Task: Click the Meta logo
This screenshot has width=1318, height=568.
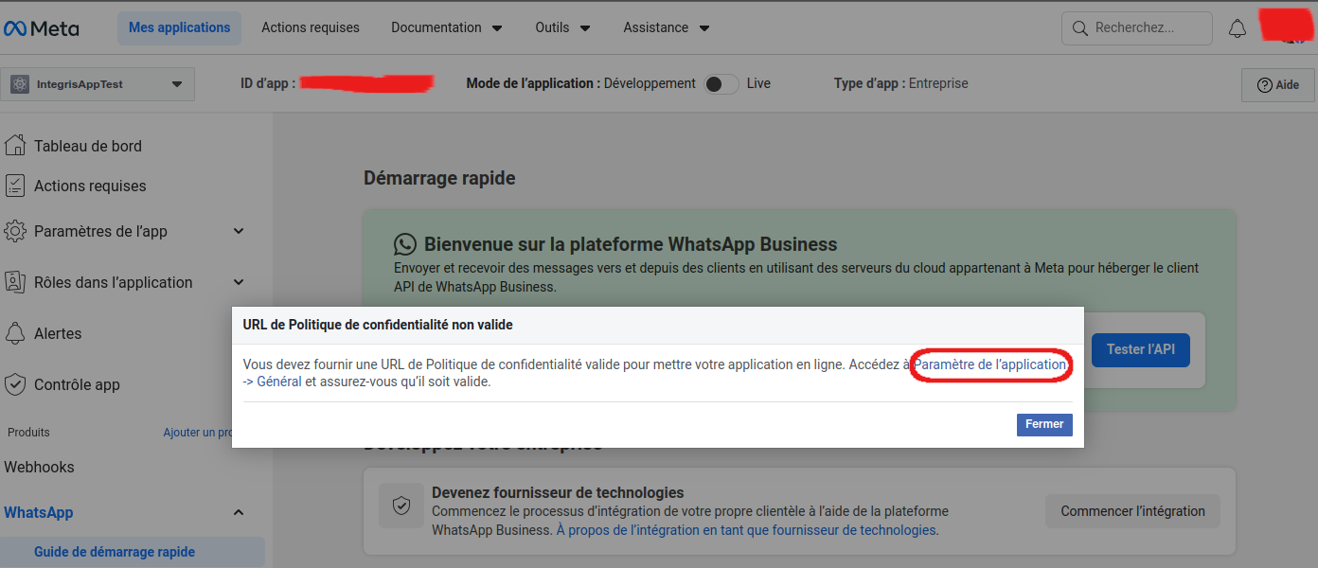Action: 42,28
